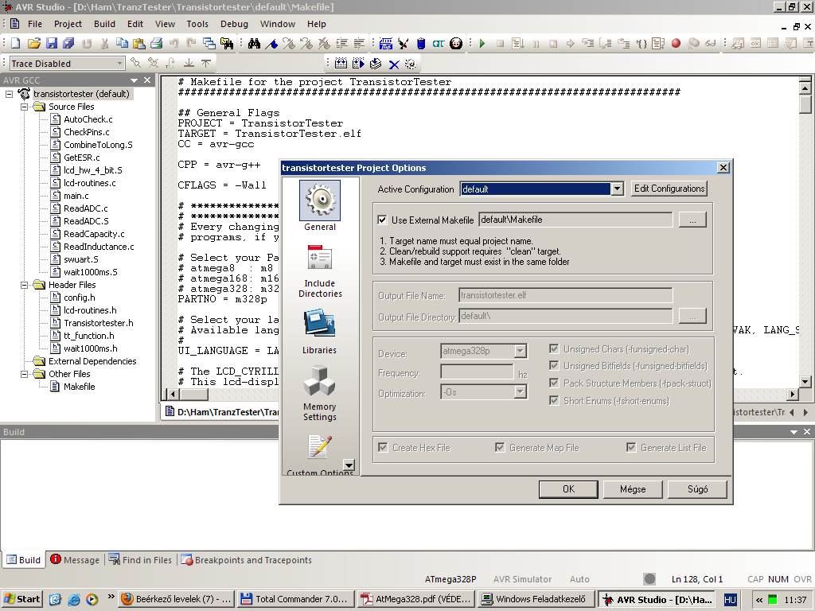Uncheck Use External Makefile
Image resolution: width=815 pixels, height=611 pixels.
(x=383, y=220)
